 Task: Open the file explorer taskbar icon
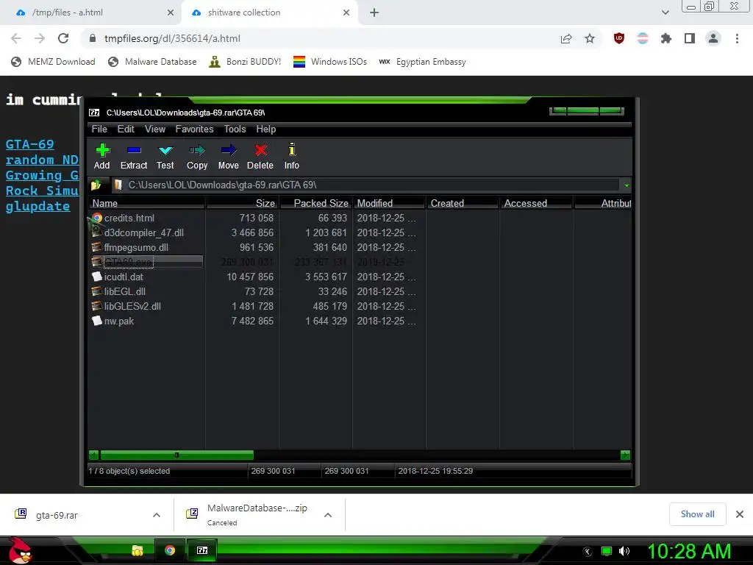point(138,550)
